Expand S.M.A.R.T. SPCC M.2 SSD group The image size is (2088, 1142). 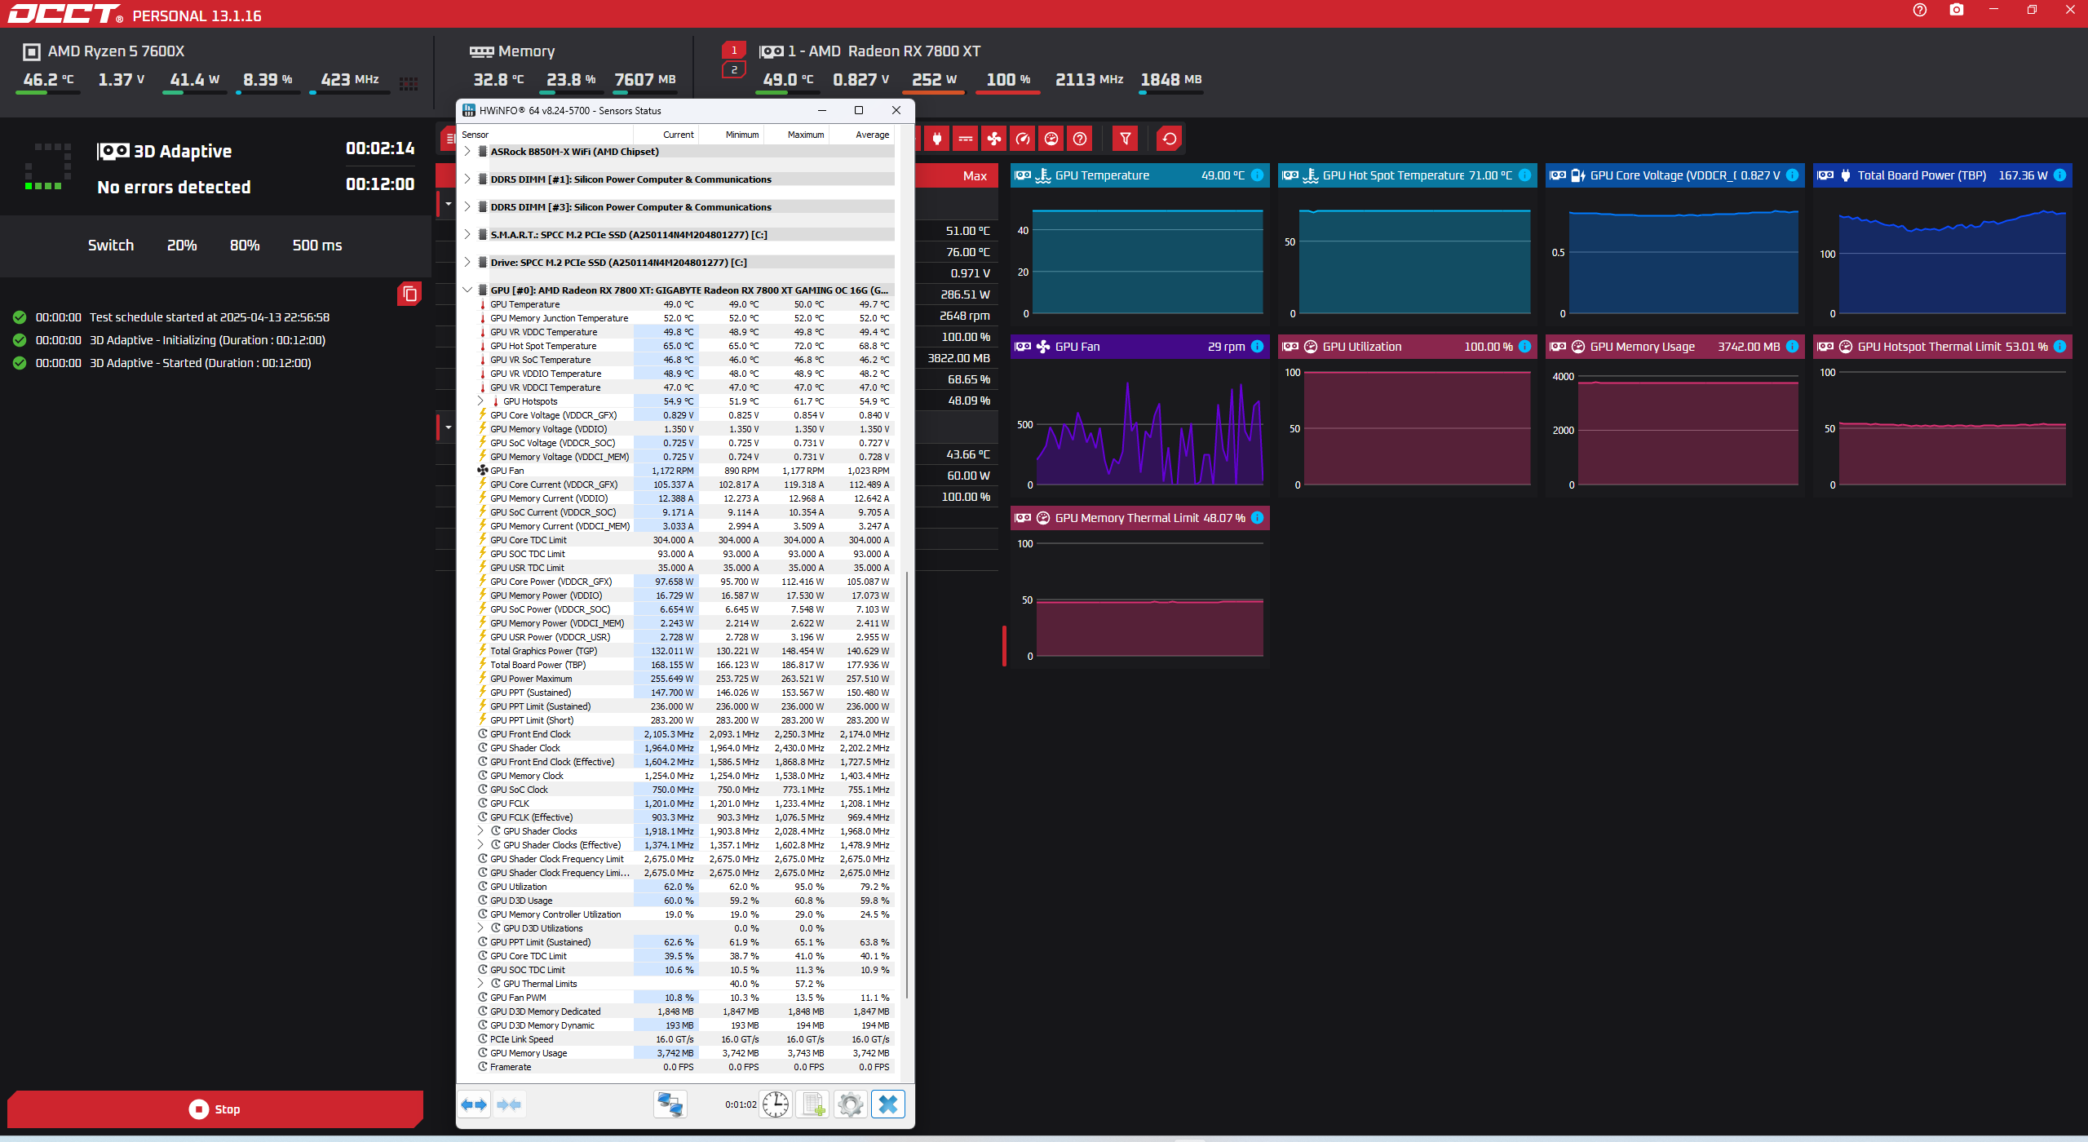pyautogui.click(x=467, y=235)
